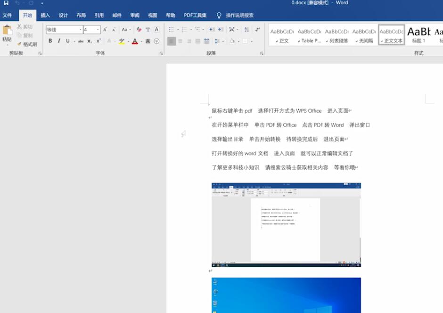Click the Sort icon in the paragraph group
Viewport: 443px width, 313px height.
246,29
